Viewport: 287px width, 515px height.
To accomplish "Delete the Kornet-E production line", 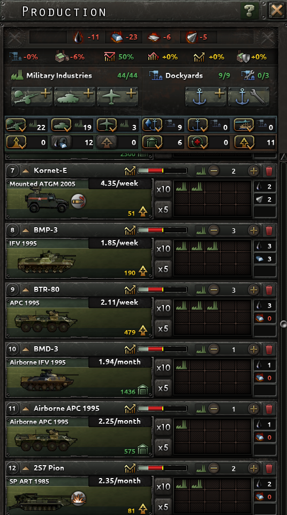I will [x=269, y=171].
